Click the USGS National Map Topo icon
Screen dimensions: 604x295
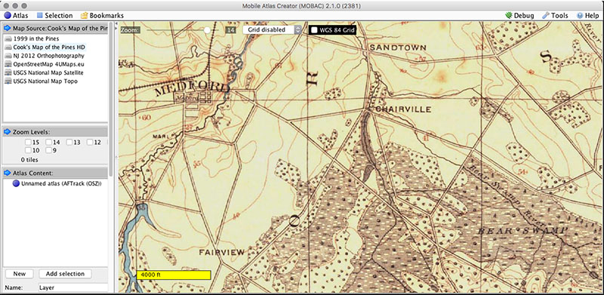[8, 81]
